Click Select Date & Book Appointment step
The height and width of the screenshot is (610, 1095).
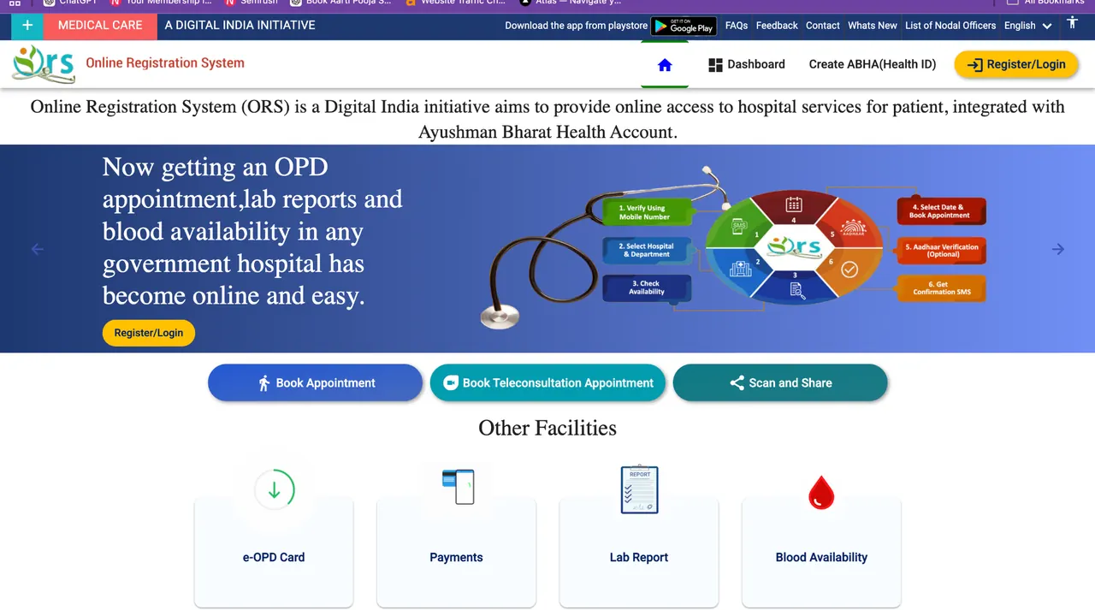pyautogui.click(x=941, y=211)
